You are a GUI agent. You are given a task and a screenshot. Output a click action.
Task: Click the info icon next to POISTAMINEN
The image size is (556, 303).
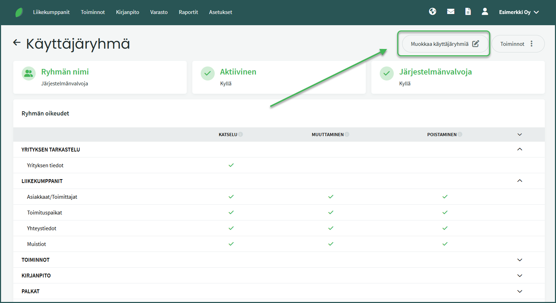(x=460, y=134)
